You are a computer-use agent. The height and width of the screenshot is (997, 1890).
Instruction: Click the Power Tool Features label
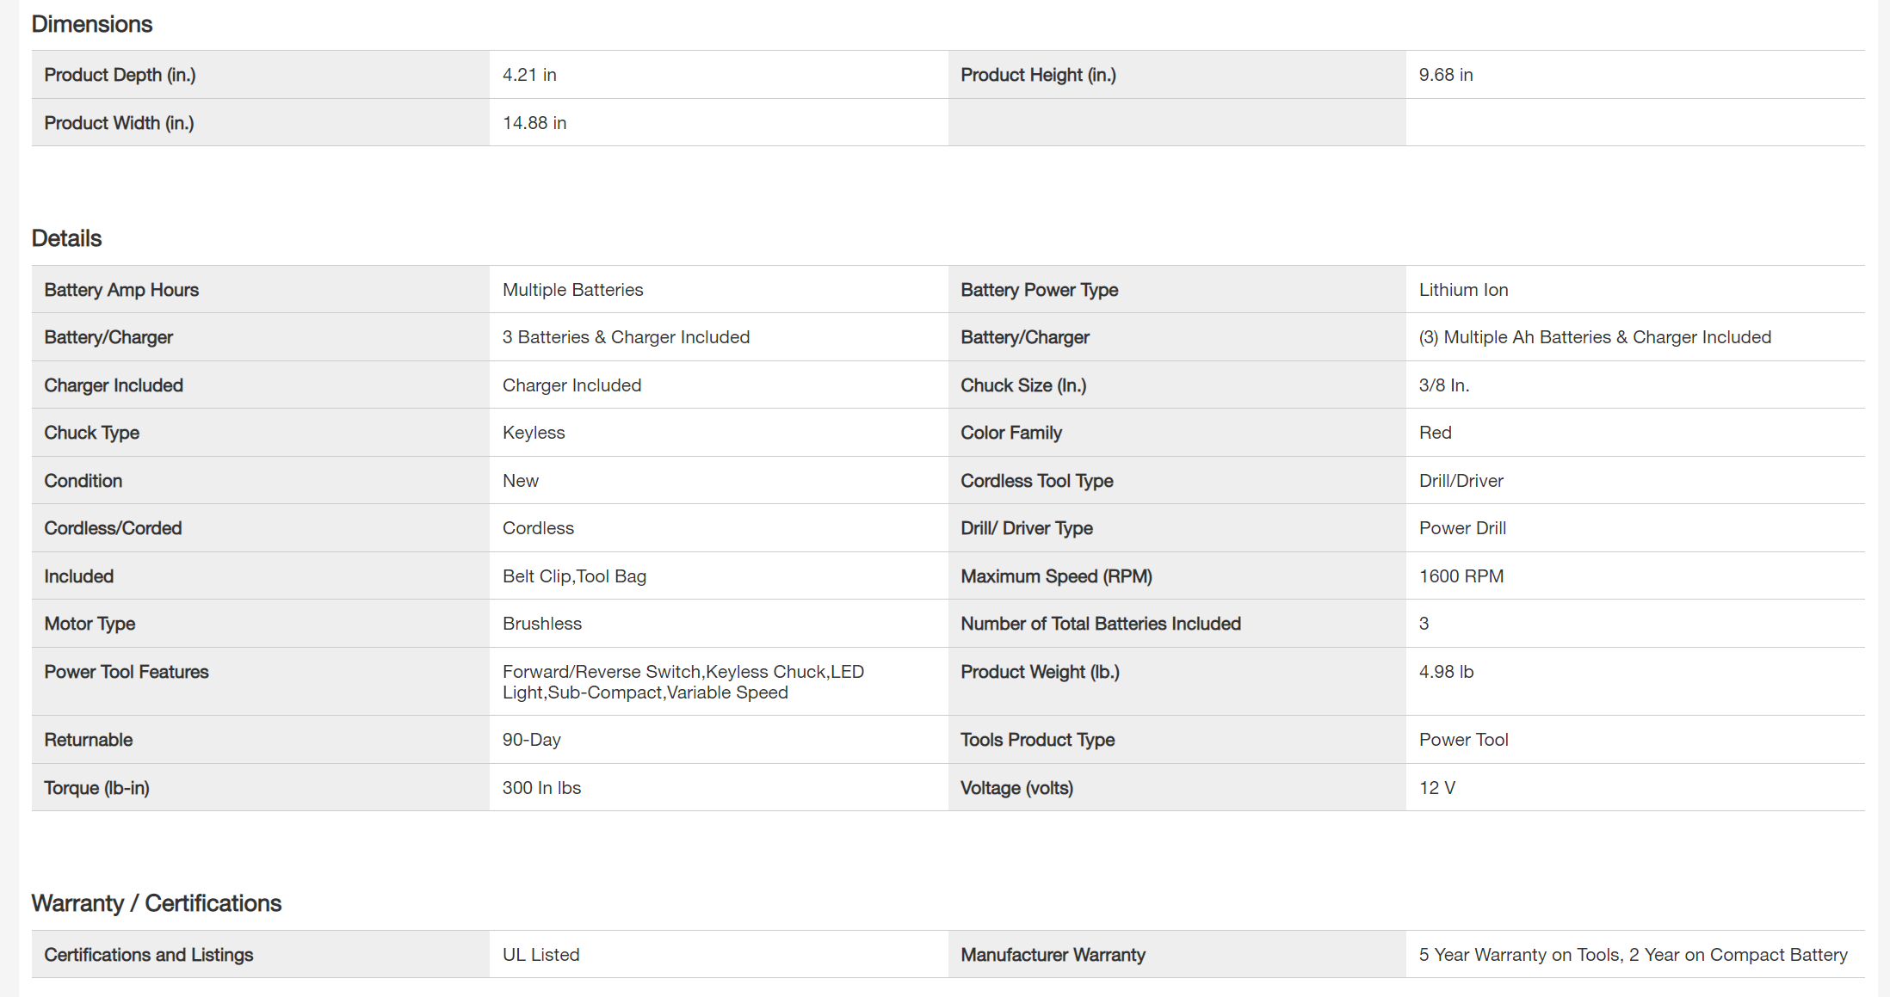(x=127, y=672)
